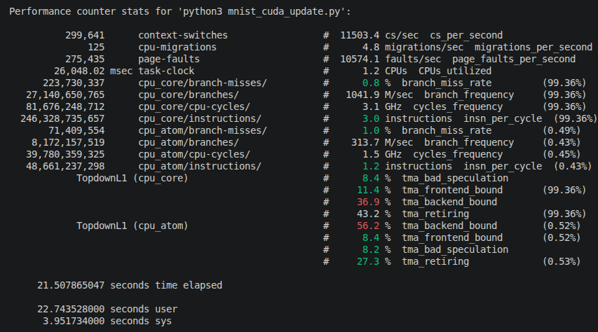
Task: Select the 27.3 % tma_retiring atom value
Action: click(374, 261)
